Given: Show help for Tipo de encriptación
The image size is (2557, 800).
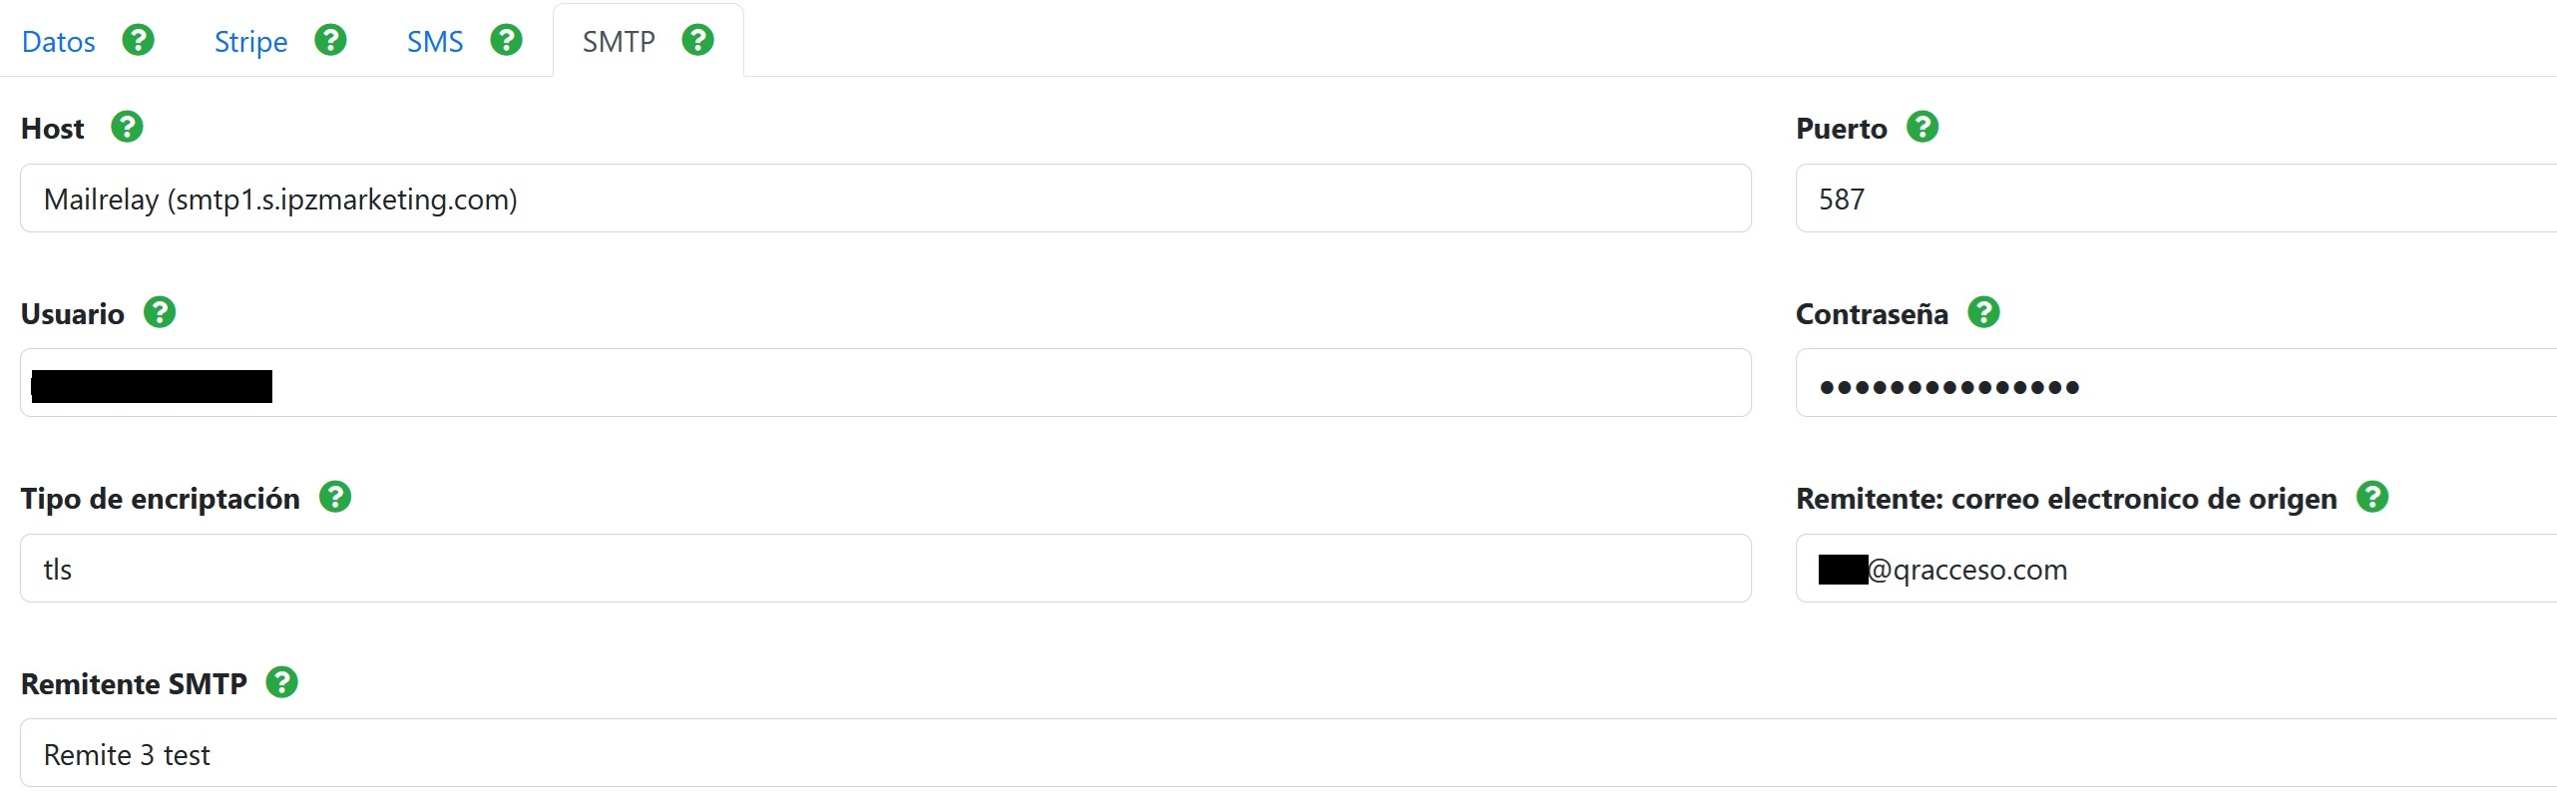Looking at the screenshot, I should [x=335, y=498].
